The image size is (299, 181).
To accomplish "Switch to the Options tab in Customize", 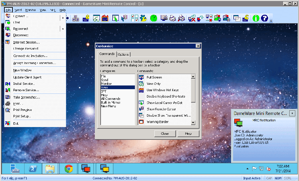I will tap(123, 55).
